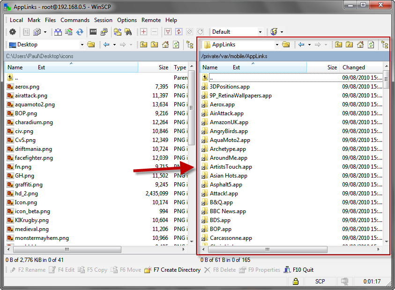Click the SCP protocol status indicator
This screenshot has width=395, height=290.
coord(320,281)
